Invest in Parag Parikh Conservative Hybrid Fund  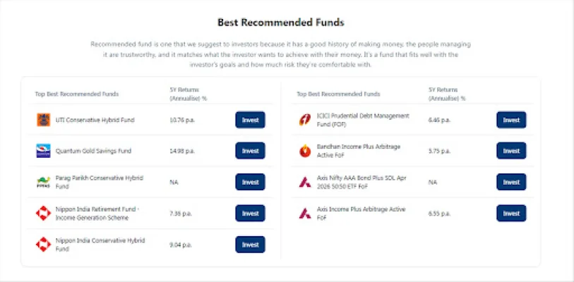pyautogui.click(x=250, y=182)
